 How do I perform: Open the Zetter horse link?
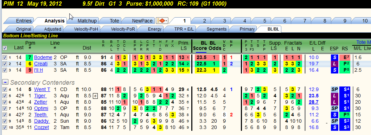(x=40, y=102)
